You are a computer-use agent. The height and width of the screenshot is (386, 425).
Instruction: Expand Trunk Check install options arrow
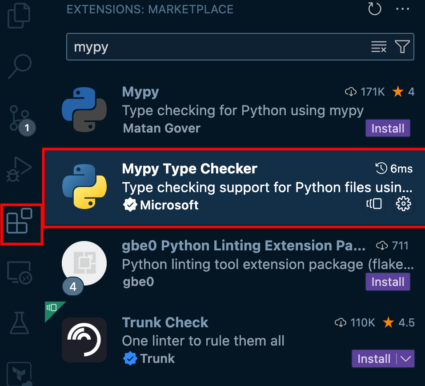pyautogui.click(x=406, y=358)
